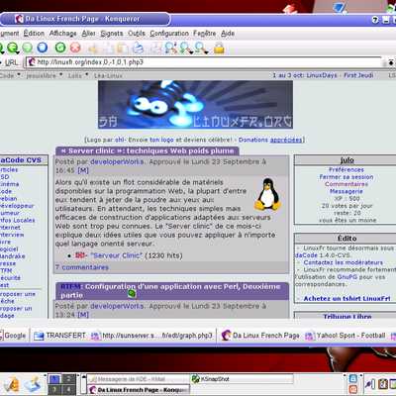Switch to the TRANSFERT tab
Image resolution: width=396 pixels, height=396 pixels.
(59, 336)
